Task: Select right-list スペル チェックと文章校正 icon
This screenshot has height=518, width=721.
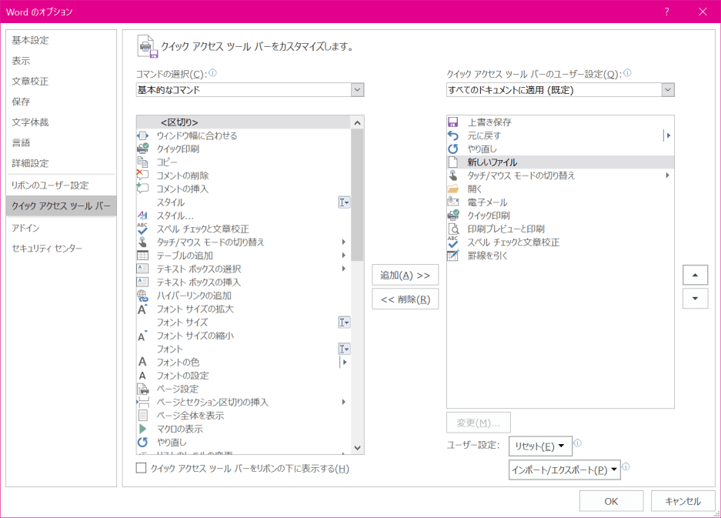Action: tap(453, 242)
